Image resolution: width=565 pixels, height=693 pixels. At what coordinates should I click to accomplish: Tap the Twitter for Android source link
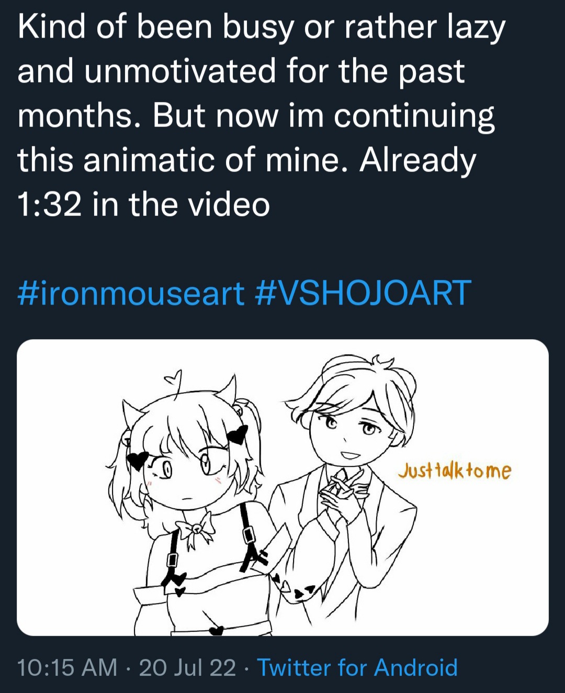coord(357,668)
